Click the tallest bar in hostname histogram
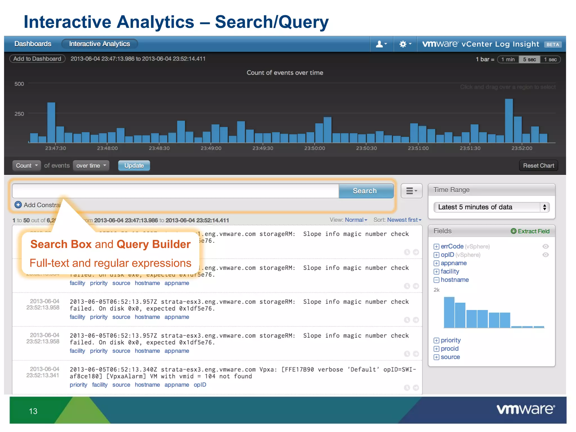 449,312
